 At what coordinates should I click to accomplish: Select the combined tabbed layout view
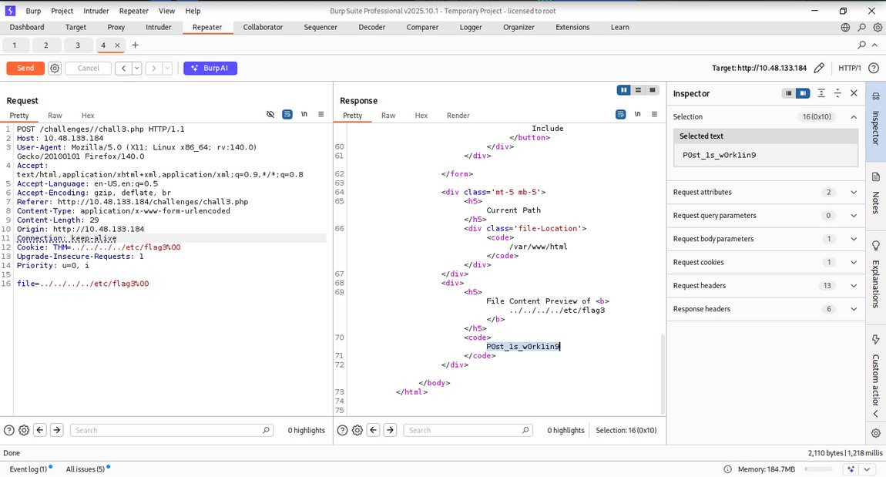pyautogui.click(x=652, y=90)
